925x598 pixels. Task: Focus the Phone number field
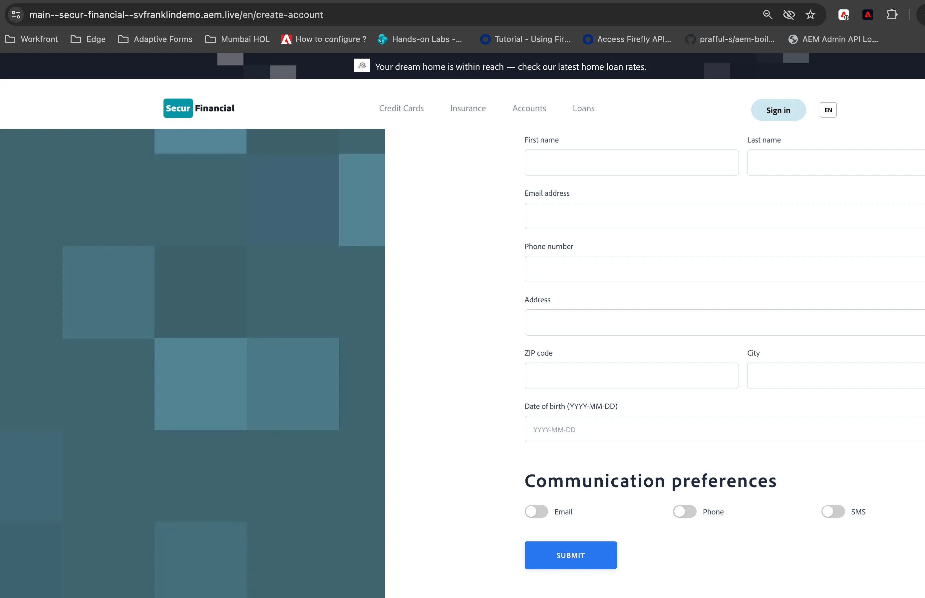725,269
